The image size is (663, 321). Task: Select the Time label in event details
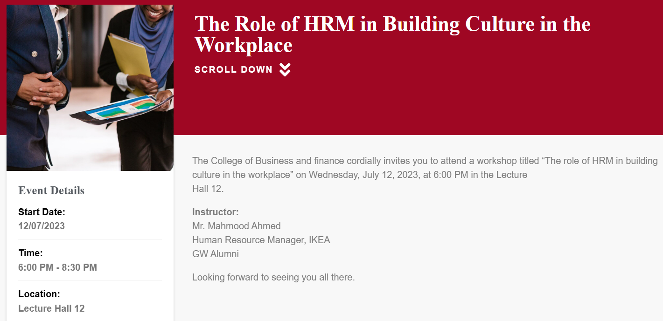[x=30, y=253]
